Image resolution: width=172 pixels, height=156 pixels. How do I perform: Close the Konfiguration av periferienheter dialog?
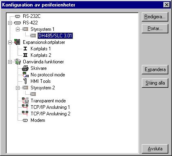(x=167, y=5)
